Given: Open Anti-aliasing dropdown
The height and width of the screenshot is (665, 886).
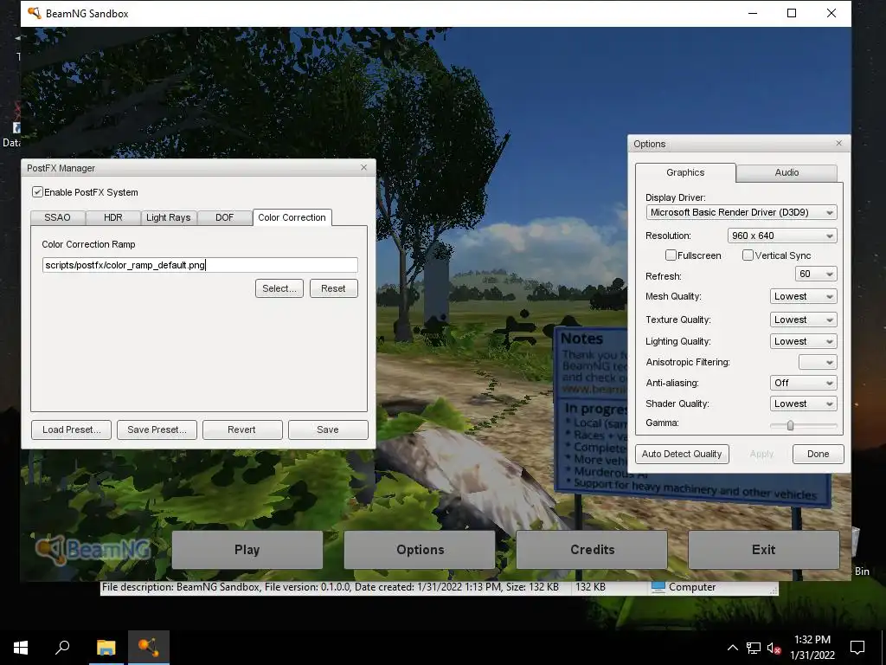Looking at the screenshot, I should pos(804,383).
